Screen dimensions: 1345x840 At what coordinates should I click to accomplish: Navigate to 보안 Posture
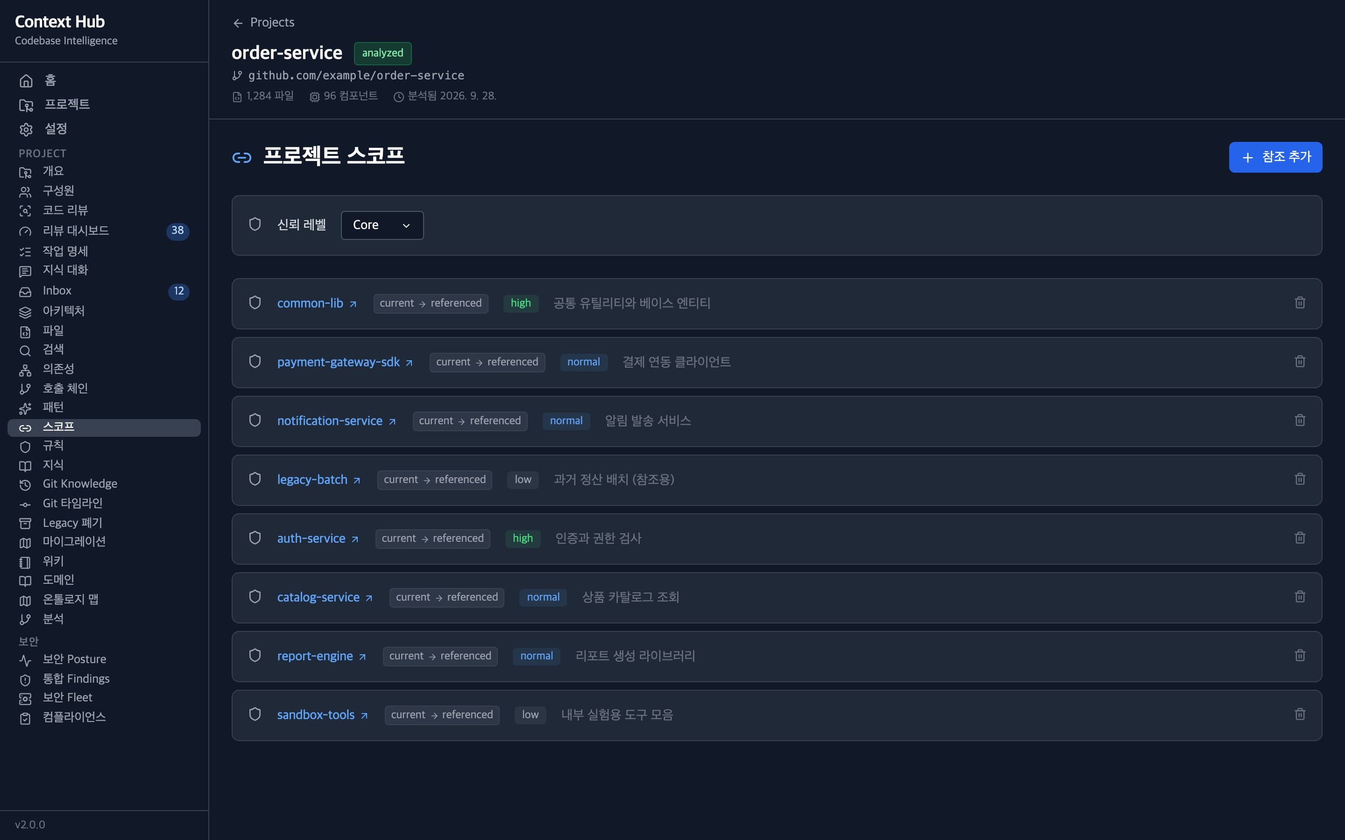pyautogui.click(x=104, y=660)
